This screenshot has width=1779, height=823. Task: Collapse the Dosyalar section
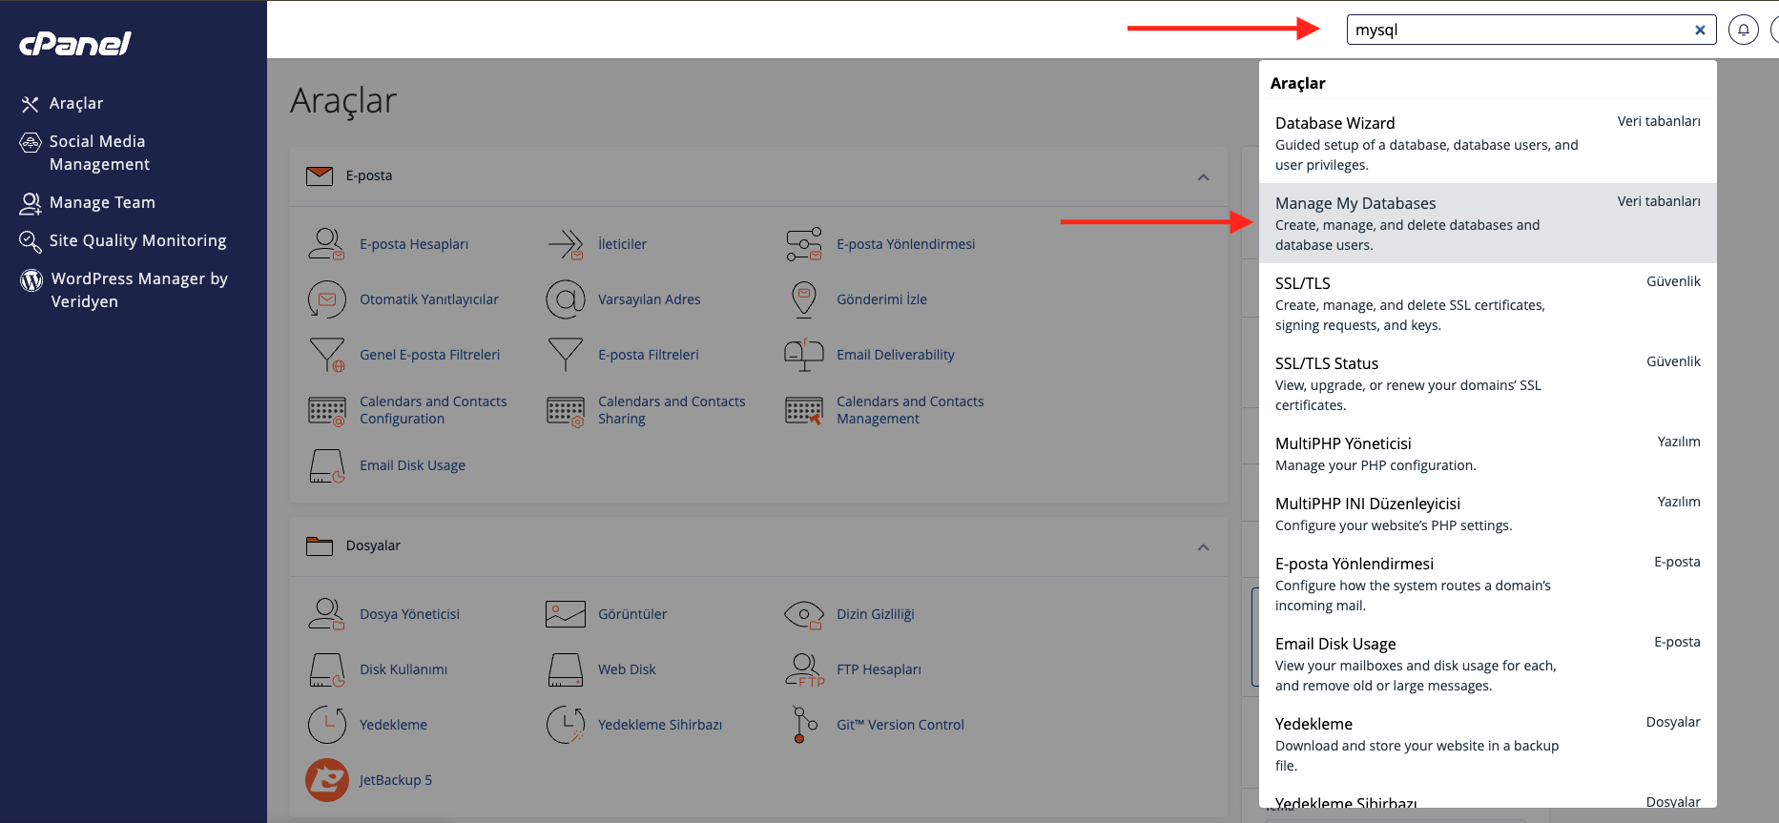(x=1203, y=546)
